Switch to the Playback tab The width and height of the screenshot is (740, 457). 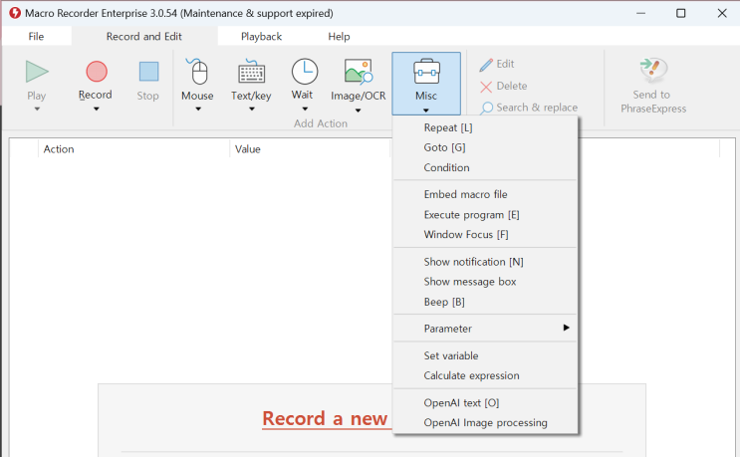261,36
